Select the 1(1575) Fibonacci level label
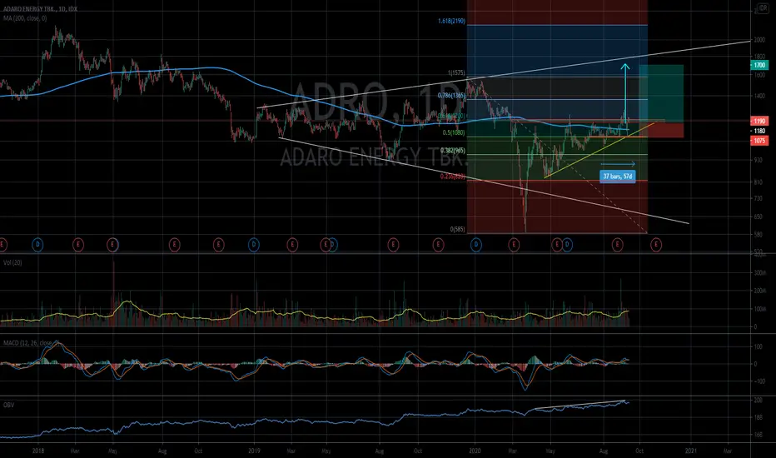The width and height of the screenshot is (776, 458). 456,72
